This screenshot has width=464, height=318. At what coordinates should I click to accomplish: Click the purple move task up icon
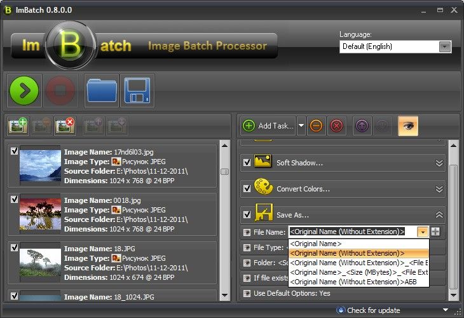[x=362, y=126]
